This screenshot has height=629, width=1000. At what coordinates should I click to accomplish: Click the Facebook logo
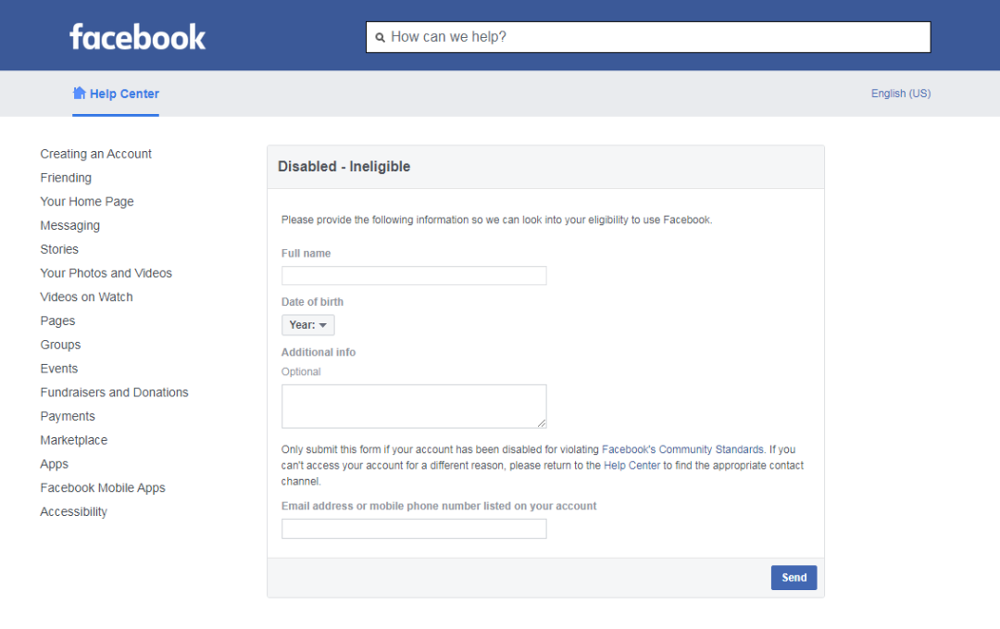tap(137, 37)
